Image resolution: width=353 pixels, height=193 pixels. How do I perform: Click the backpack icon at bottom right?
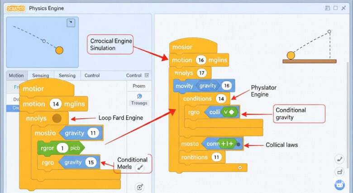tap(339, 172)
